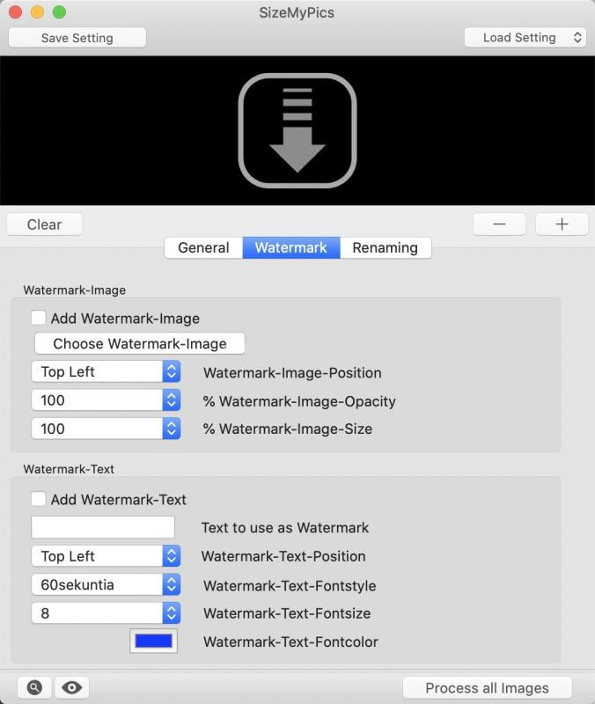Screen dimensions: 595x704
Task: Open the blue font color swatch
Action: point(153,642)
